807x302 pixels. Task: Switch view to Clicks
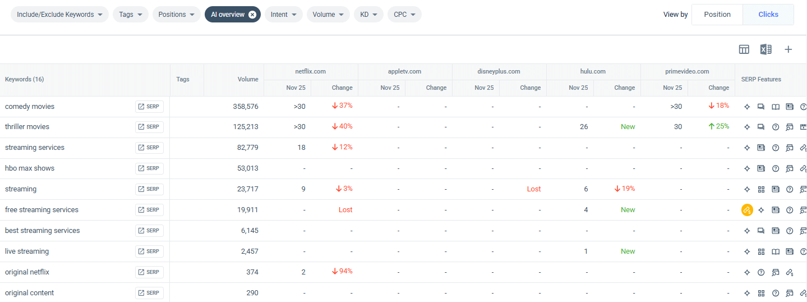[x=768, y=15]
